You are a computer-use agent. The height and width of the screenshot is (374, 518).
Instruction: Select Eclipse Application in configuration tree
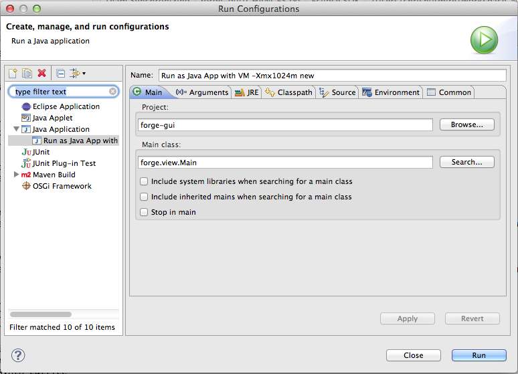point(66,106)
